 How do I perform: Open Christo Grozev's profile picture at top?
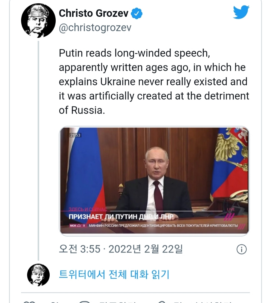tap(39, 21)
